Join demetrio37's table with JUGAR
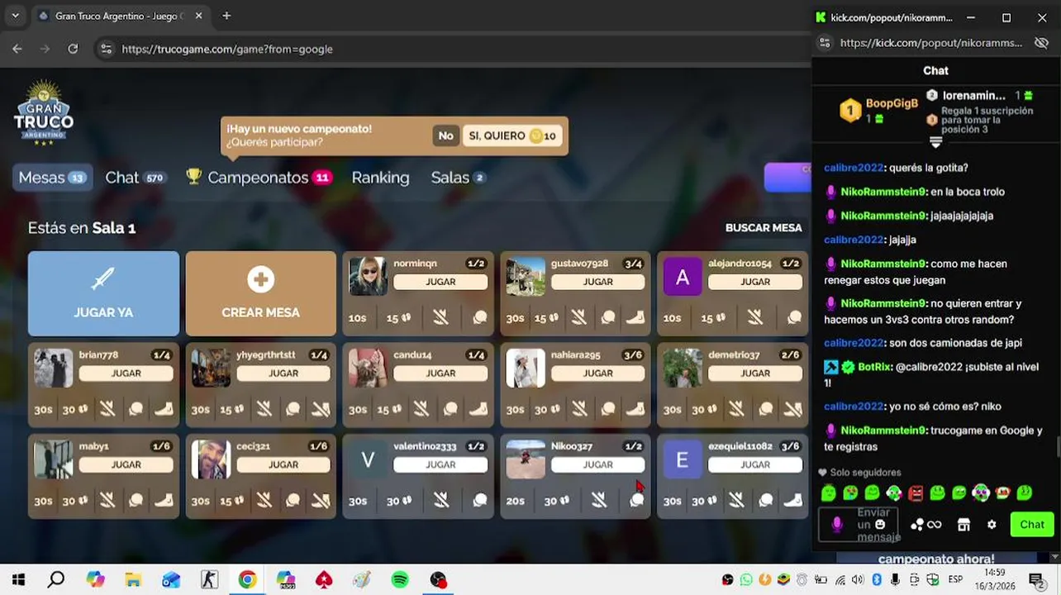The height and width of the screenshot is (595, 1061). pyautogui.click(x=755, y=373)
